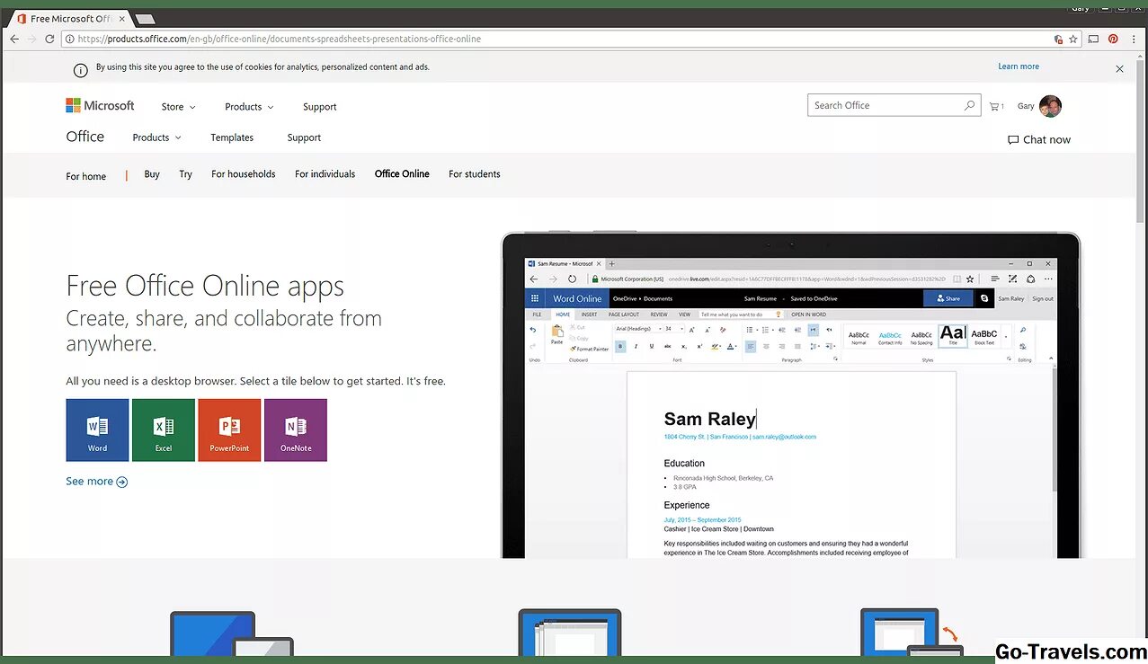This screenshot has width=1148, height=664.
Task: Select the Office Online tab
Action: pyautogui.click(x=402, y=174)
